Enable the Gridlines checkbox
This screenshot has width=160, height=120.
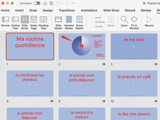tap(92, 22)
